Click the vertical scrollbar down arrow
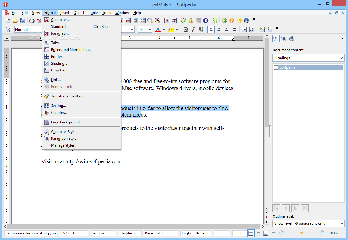Screen dimensions: 348x240 coord(267,208)
